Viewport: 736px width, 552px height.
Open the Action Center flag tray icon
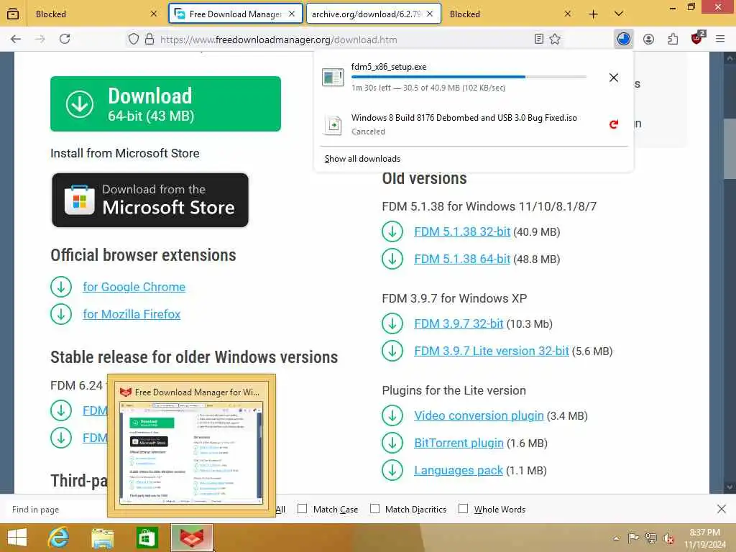pos(634,538)
